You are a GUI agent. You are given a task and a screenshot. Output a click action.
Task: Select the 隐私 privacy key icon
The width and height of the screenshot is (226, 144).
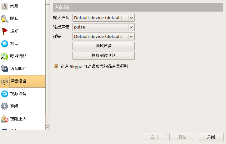5,19
